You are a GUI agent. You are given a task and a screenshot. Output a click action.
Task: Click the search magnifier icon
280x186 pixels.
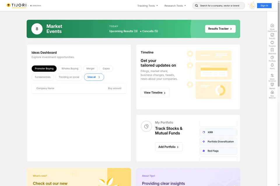[196, 6]
